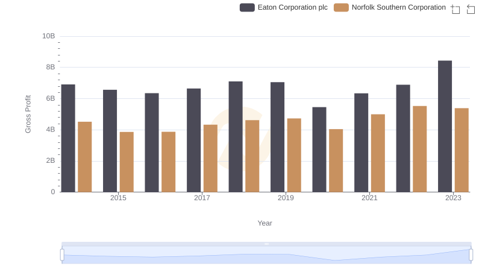Click the 10B y-axis label
Viewport: 482px width, 278px height.
pos(49,36)
